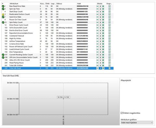Toggle enable checkbox for Airflow Temperature

(x=110, y=41)
